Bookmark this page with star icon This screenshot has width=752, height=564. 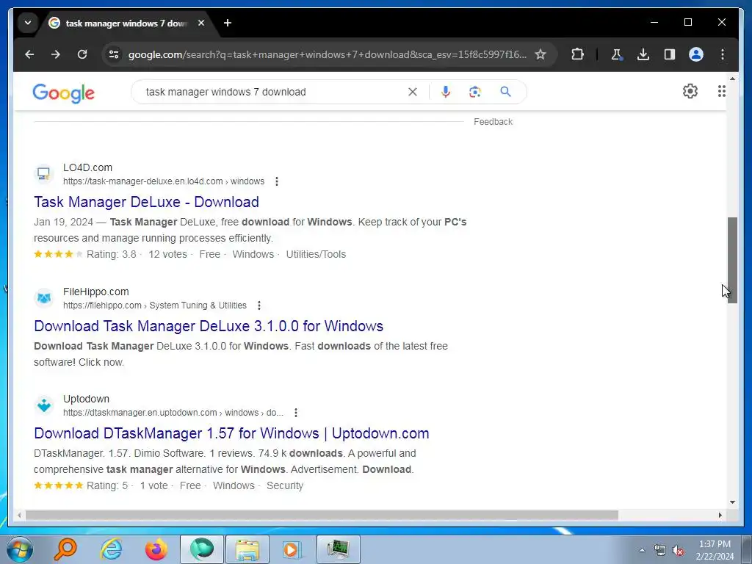[x=540, y=54]
